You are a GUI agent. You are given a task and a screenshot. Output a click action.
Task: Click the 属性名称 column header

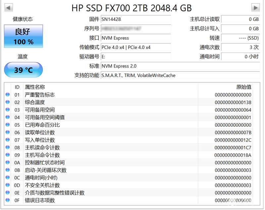[x=111, y=87]
